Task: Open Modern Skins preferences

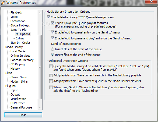Action: click(x=19, y=82)
